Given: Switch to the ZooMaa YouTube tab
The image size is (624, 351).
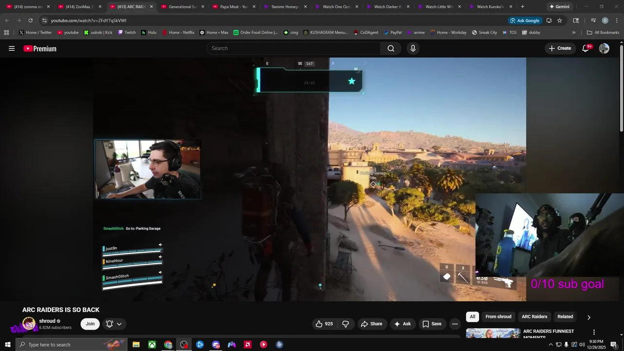Looking at the screenshot, I should [x=79, y=7].
